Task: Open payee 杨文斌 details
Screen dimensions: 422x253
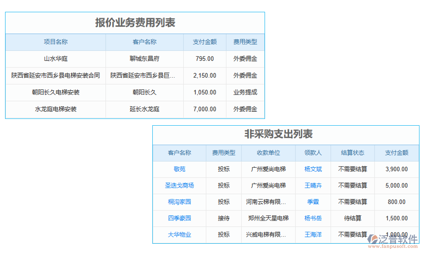Action: [x=312, y=169]
